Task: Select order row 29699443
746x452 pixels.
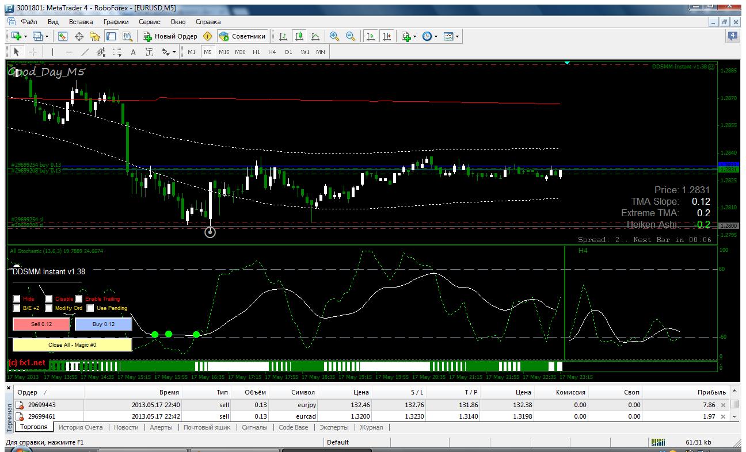Action: tap(371, 405)
